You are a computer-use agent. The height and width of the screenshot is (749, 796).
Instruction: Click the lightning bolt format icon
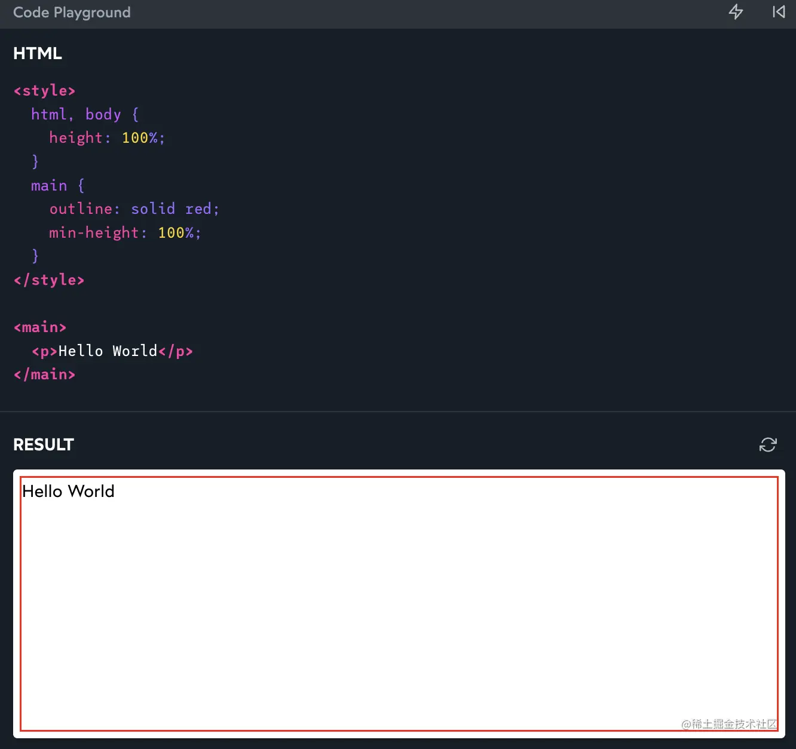tap(736, 12)
